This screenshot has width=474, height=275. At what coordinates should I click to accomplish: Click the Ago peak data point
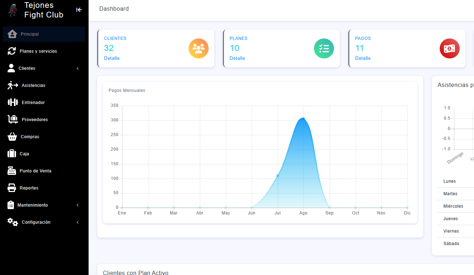[303, 119]
